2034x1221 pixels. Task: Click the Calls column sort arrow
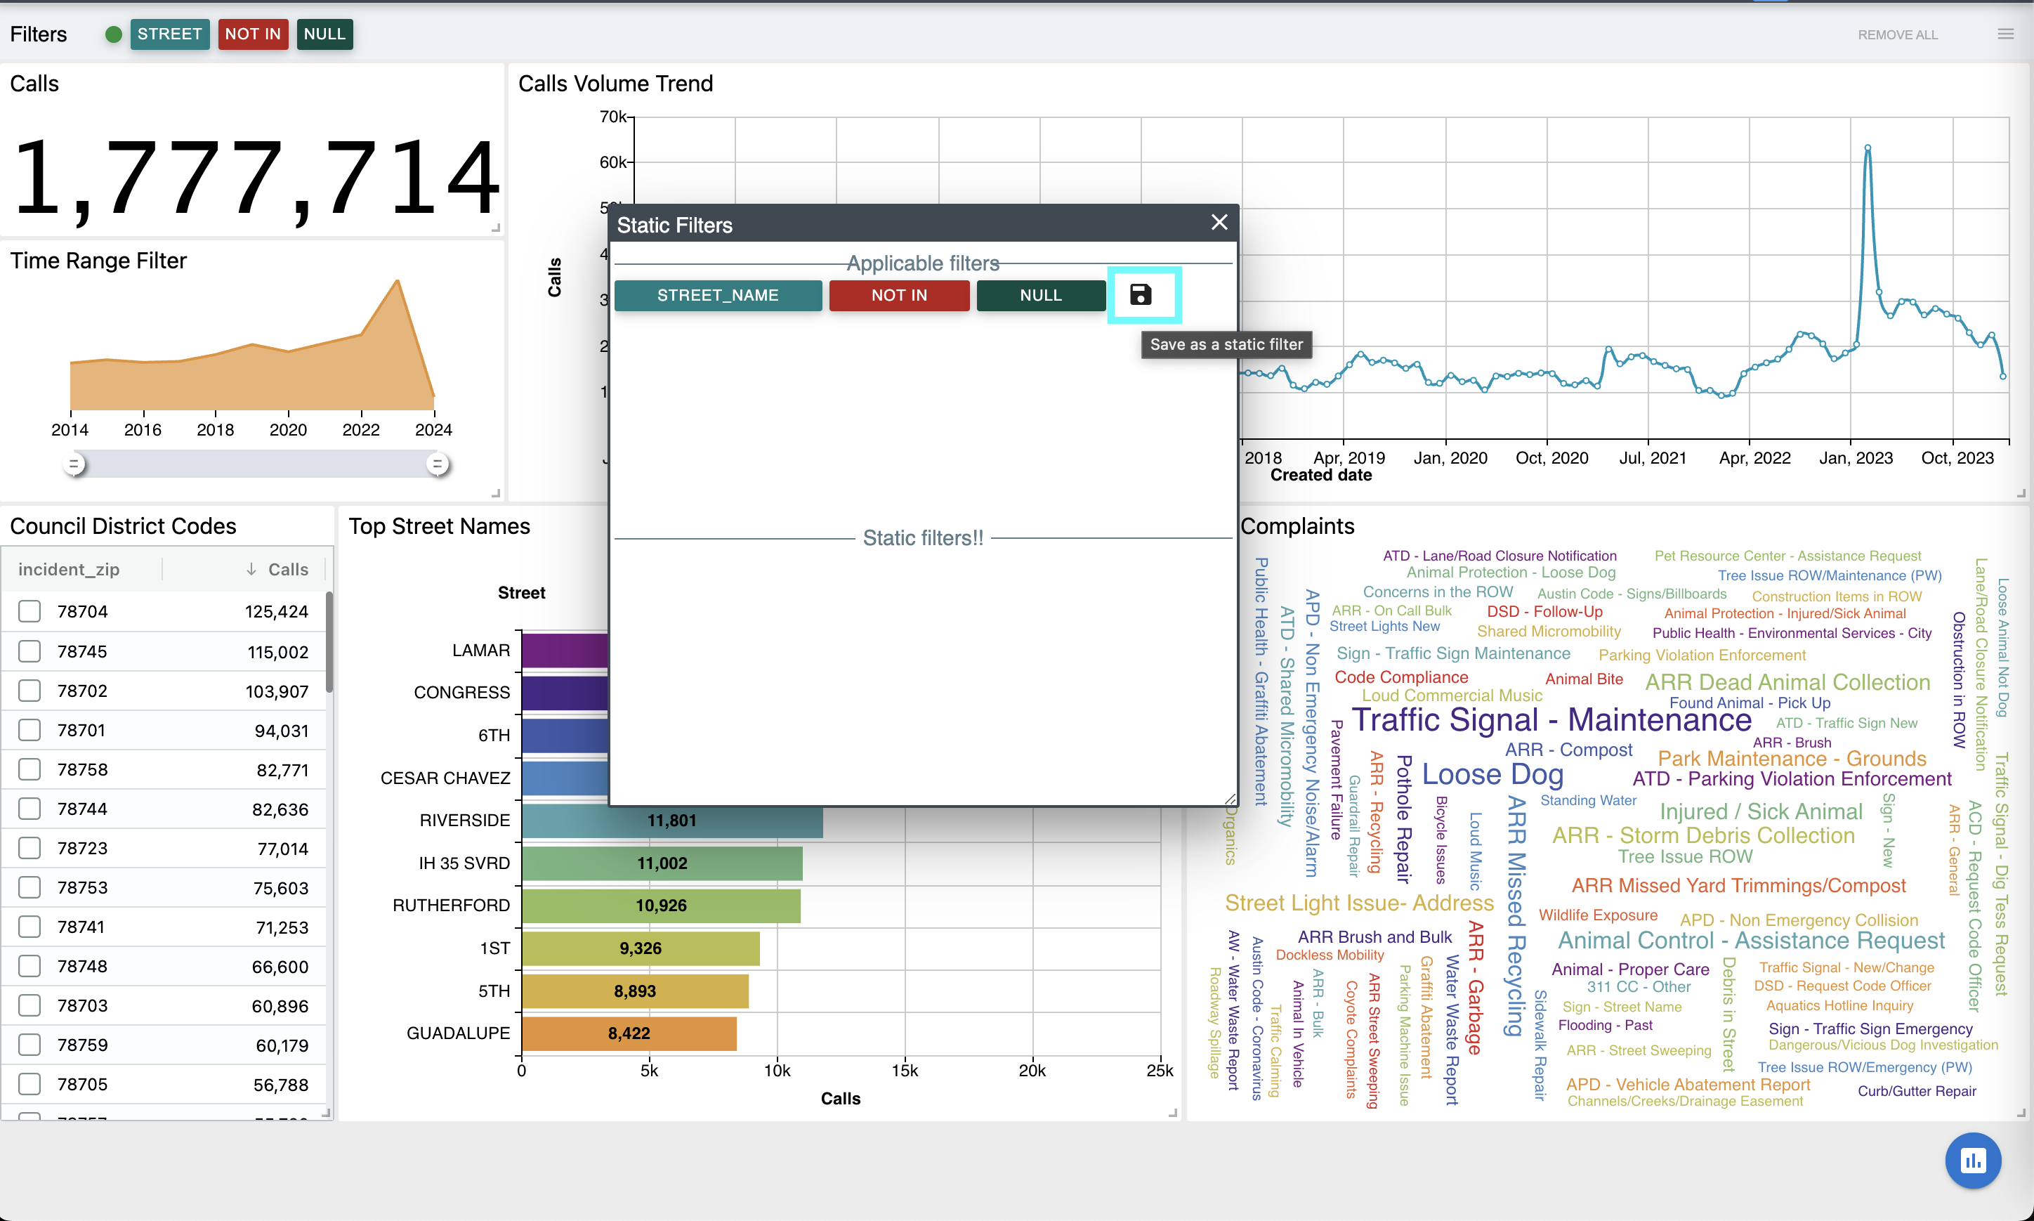(251, 569)
